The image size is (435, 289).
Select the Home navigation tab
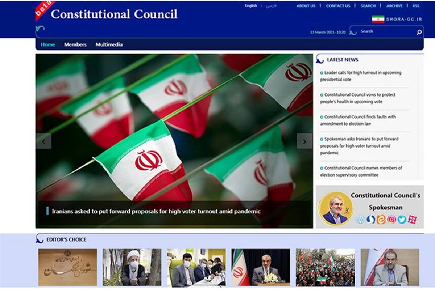tap(48, 44)
